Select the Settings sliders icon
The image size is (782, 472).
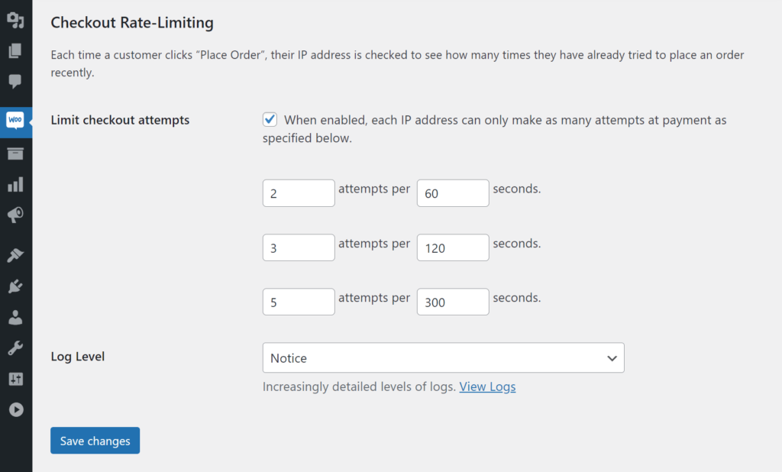15,379
